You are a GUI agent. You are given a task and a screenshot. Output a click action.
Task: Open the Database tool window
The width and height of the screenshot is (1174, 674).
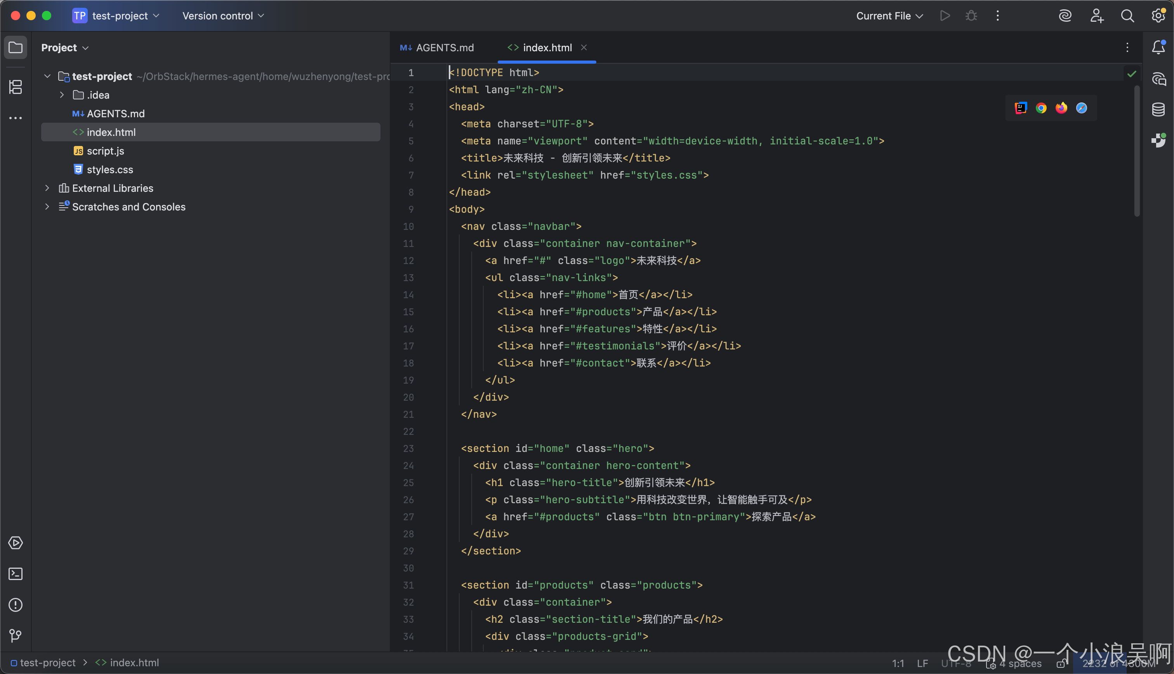1158,110
